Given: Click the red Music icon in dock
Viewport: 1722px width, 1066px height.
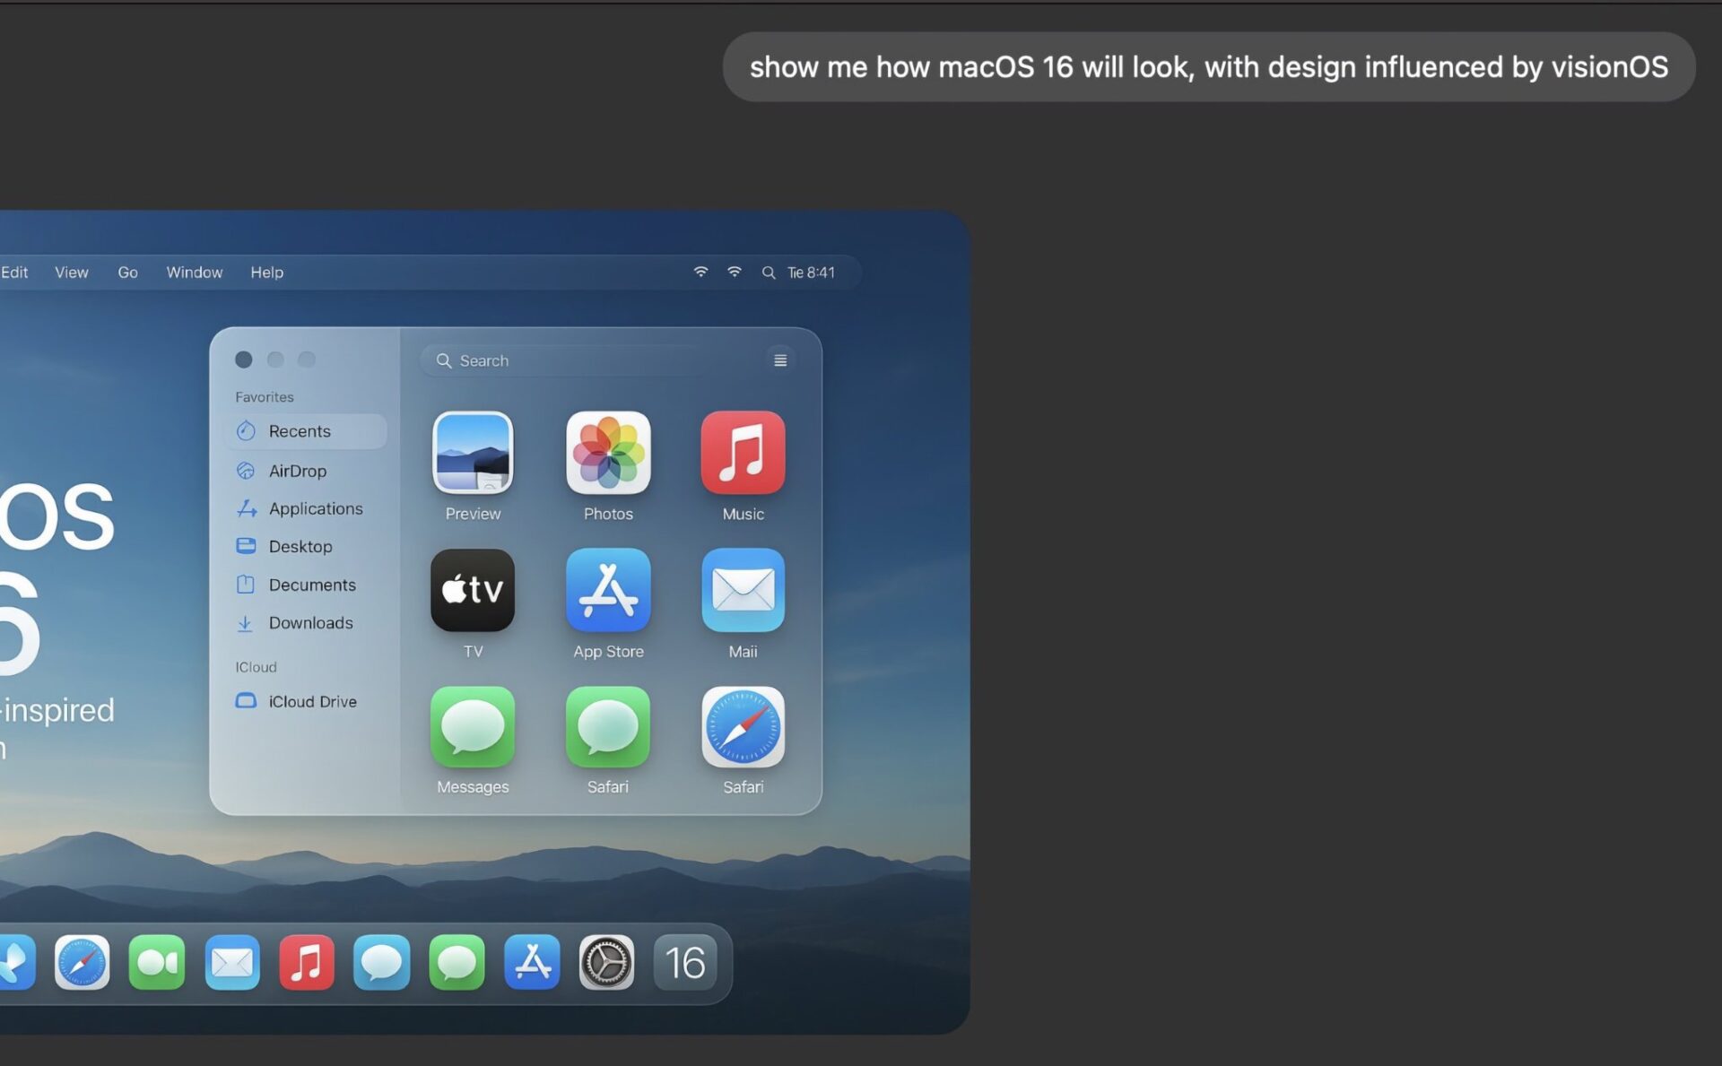Looking at the screenshot, I should click(x=307, y=963).
